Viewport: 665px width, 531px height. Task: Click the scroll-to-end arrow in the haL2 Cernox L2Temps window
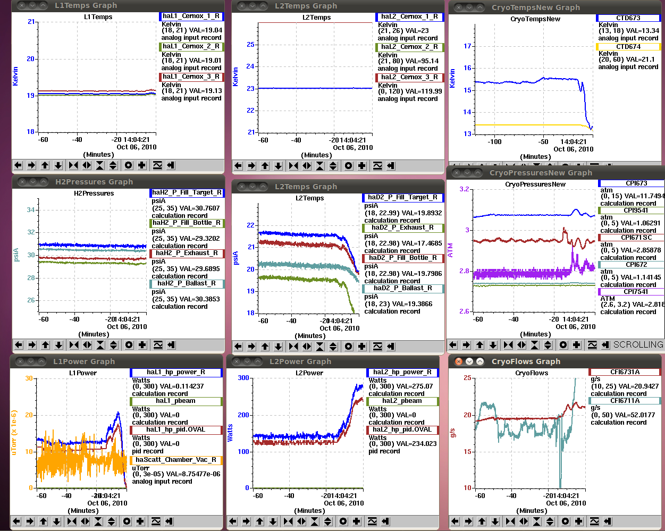(x=391, y=166)
